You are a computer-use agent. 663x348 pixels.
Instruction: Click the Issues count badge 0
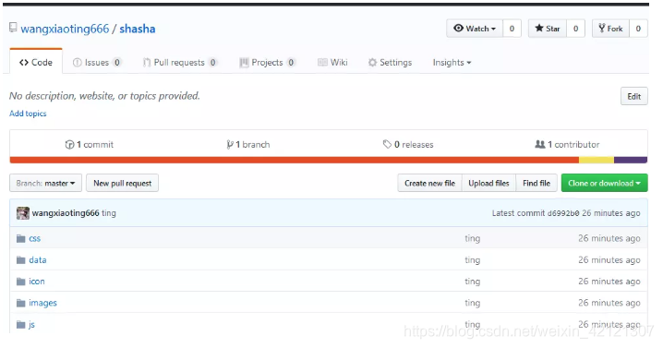tap(116, 62)
